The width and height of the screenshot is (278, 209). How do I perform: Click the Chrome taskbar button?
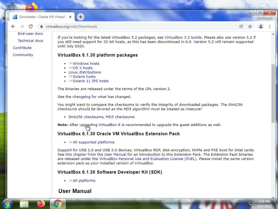coord(58,204)
